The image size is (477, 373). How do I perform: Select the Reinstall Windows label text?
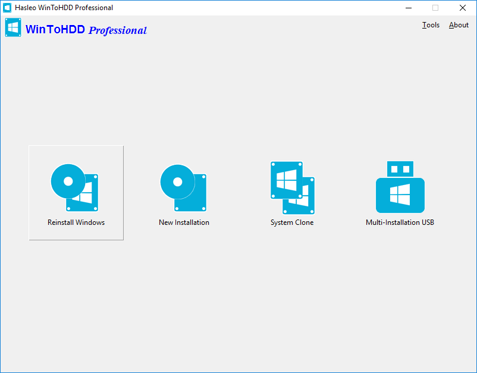pos(76,222)
